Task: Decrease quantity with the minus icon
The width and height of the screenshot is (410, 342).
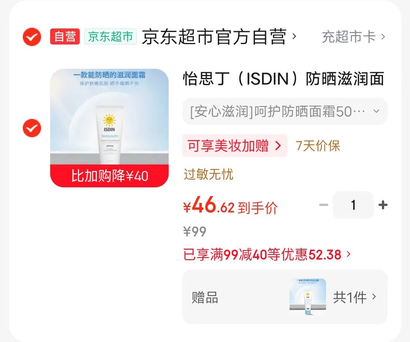Action: 323,205
